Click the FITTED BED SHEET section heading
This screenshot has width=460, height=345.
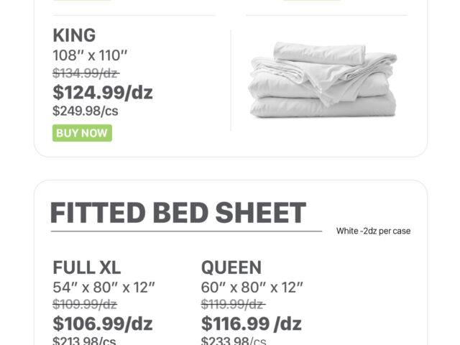[178, 213]
